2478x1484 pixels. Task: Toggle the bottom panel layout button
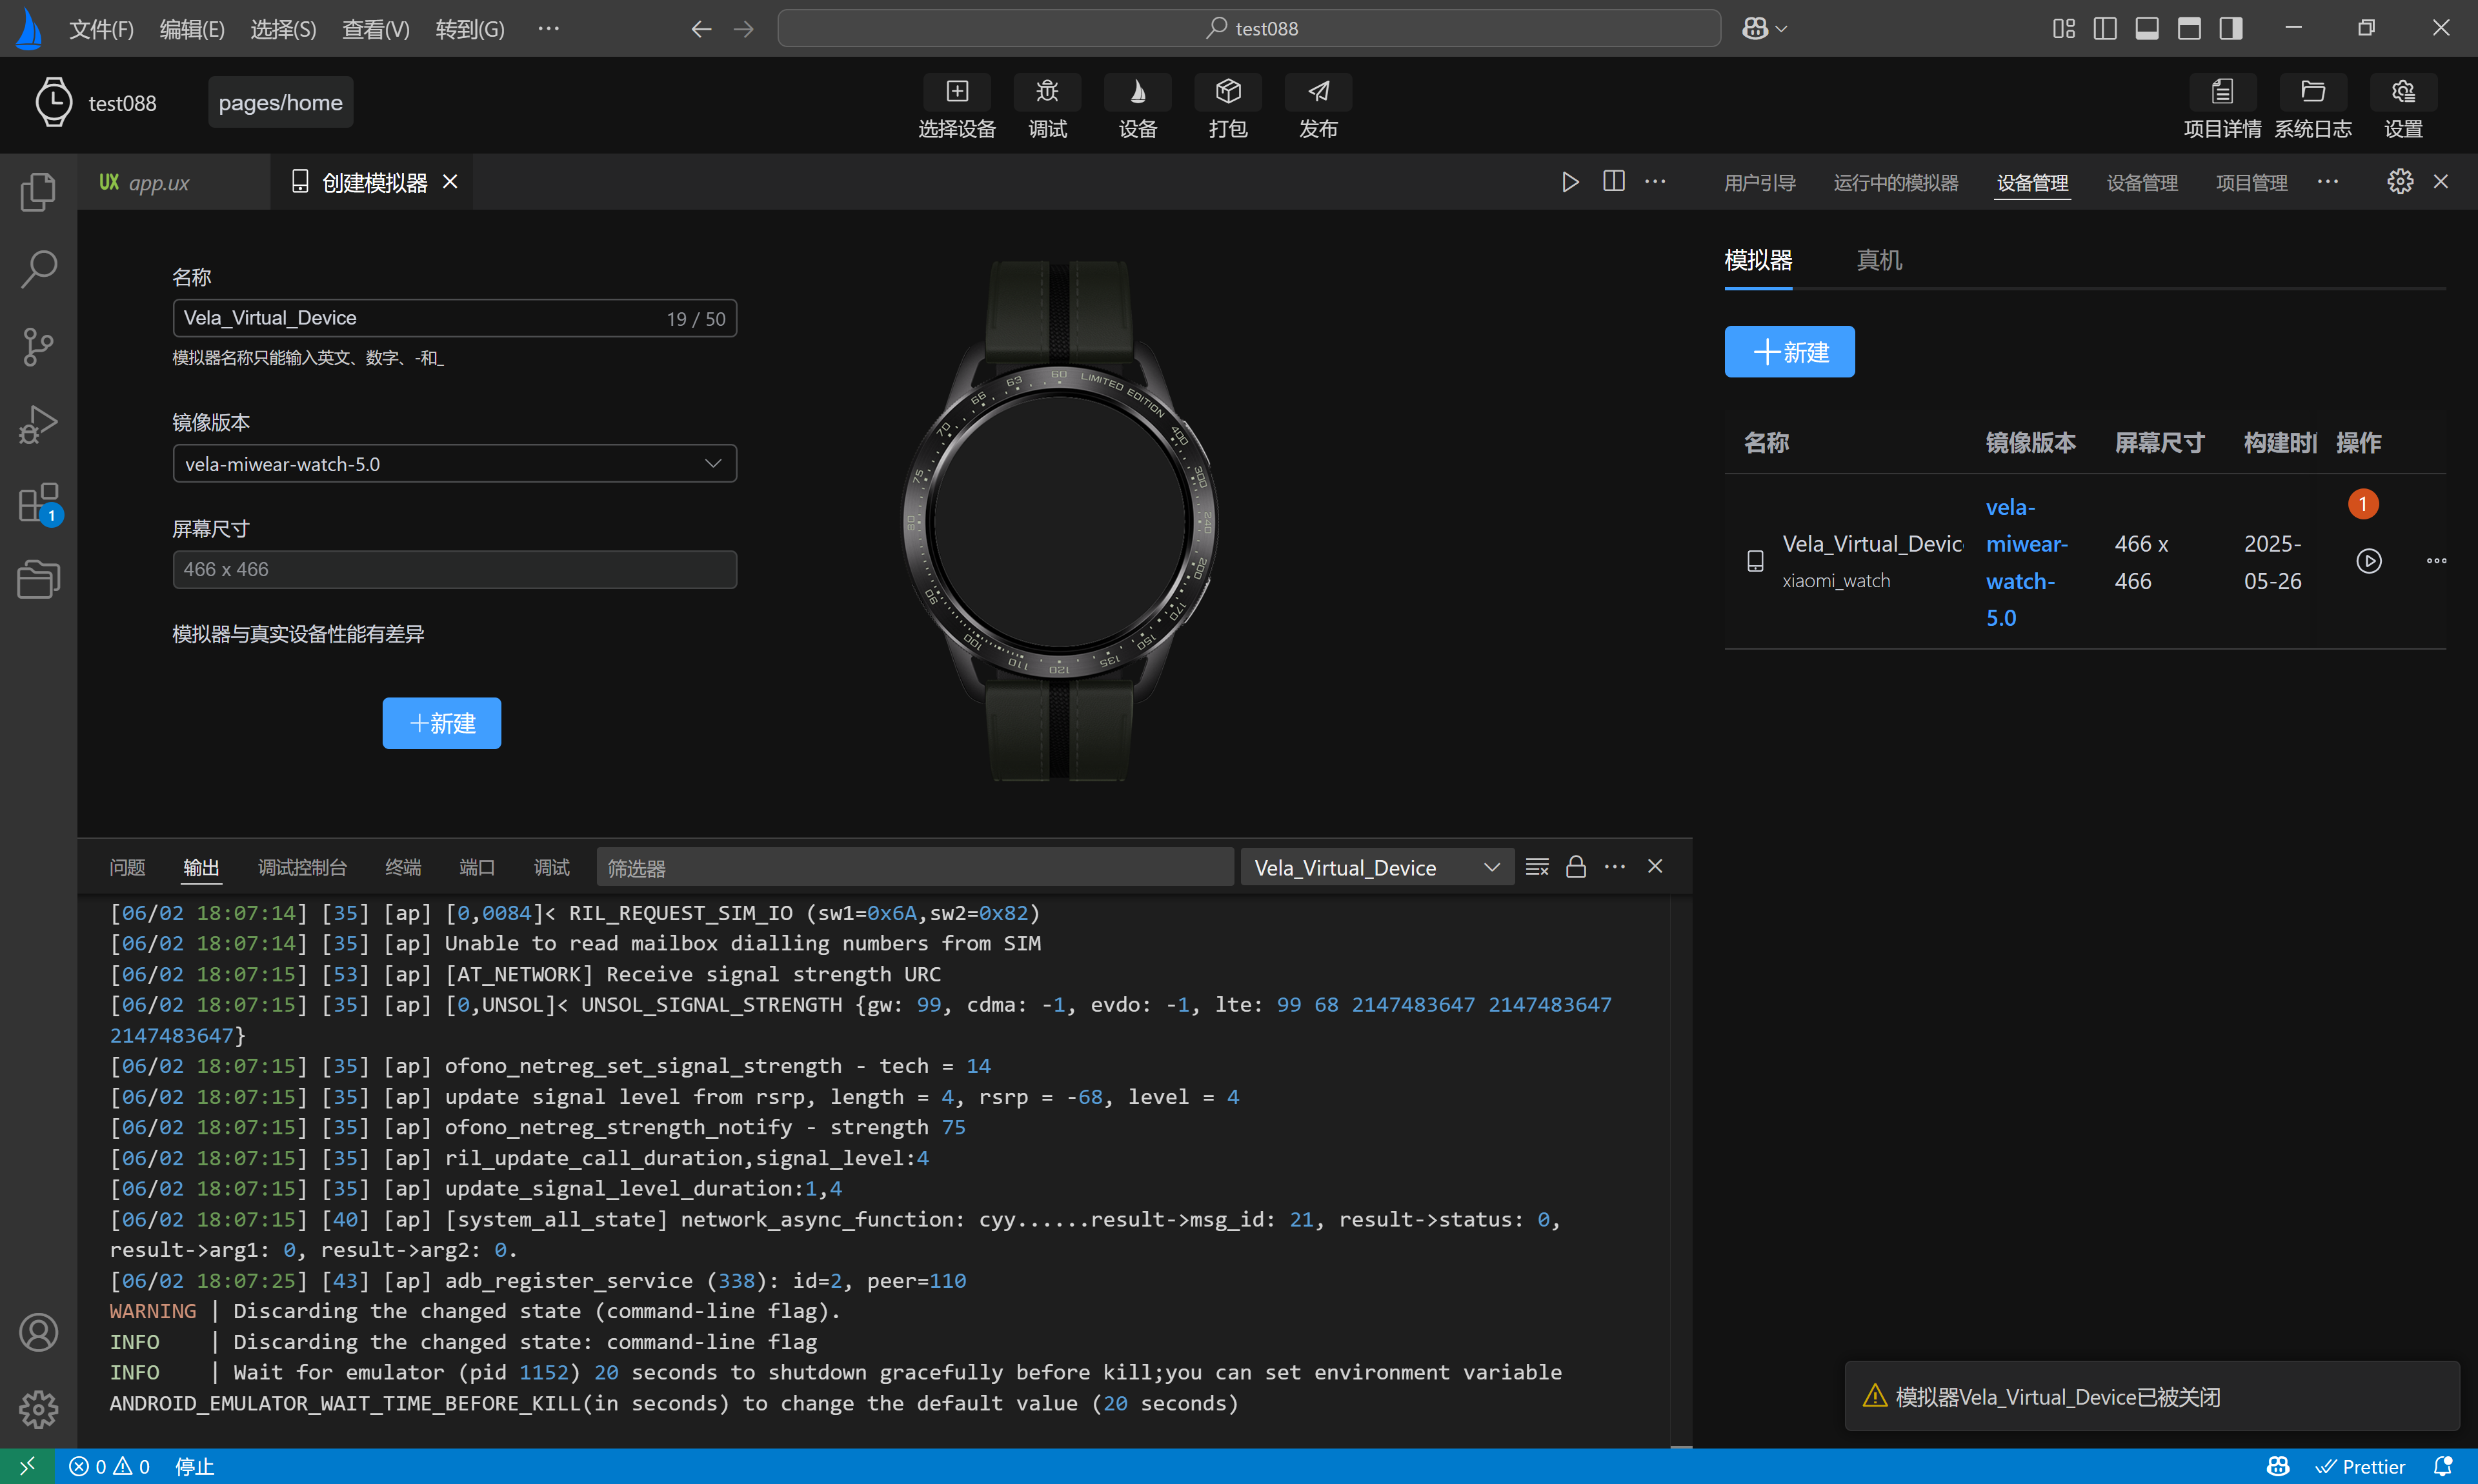(2146, 28)
